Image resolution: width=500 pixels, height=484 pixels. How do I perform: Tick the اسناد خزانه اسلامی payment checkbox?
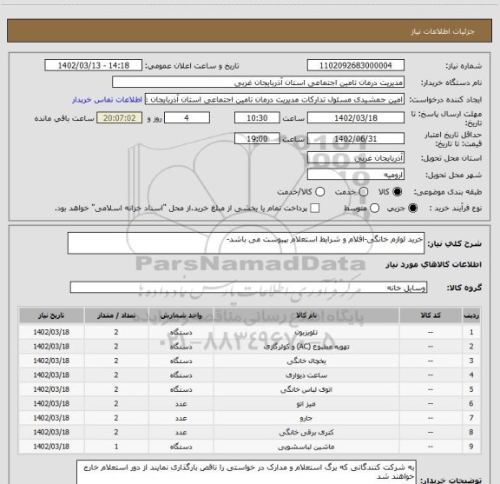315,209
